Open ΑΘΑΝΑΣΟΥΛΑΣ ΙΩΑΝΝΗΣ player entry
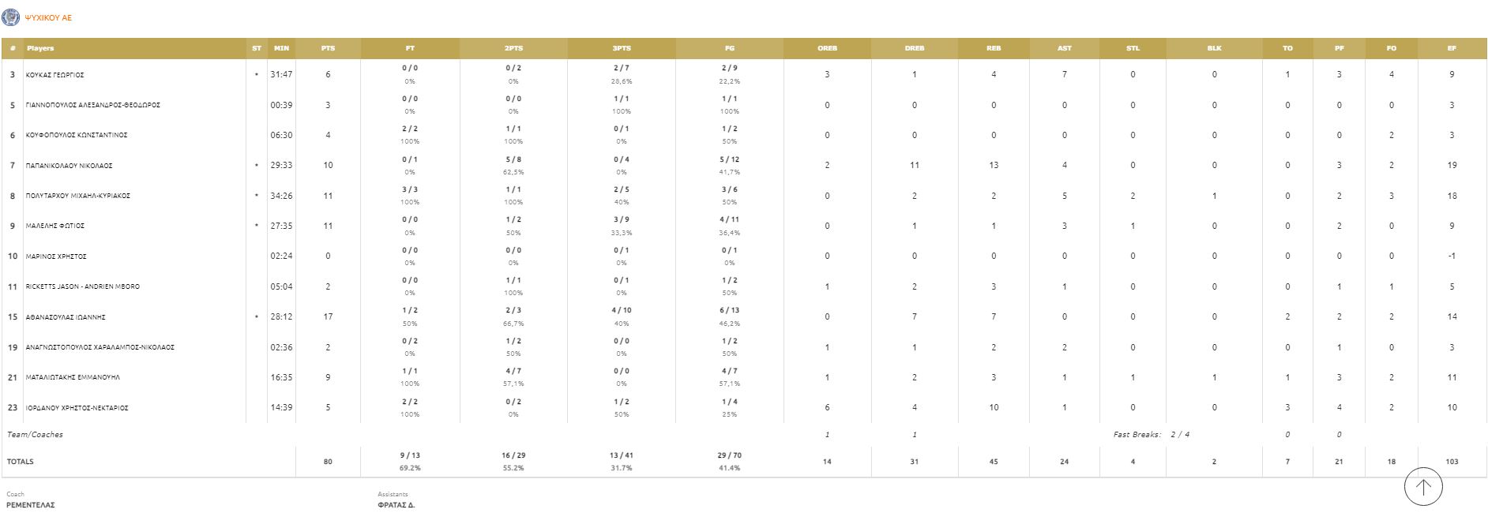 pos(66,317)
